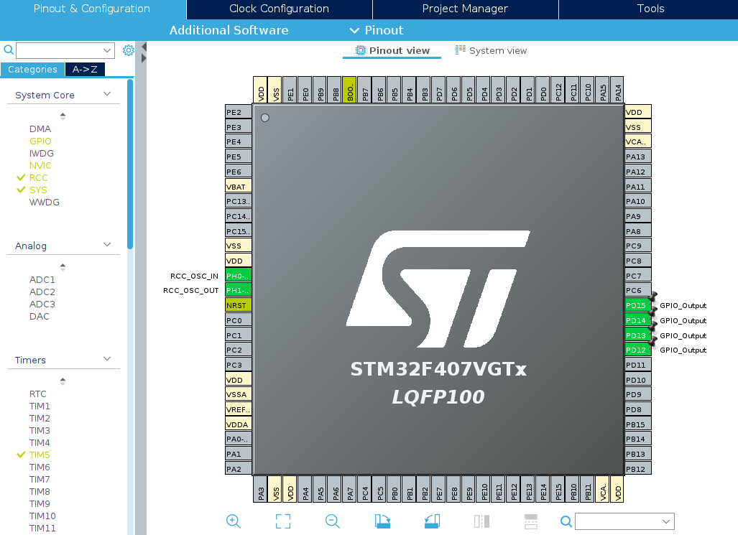Select TIM10 timer
The image size is (738, 535).
click(42, 516)
